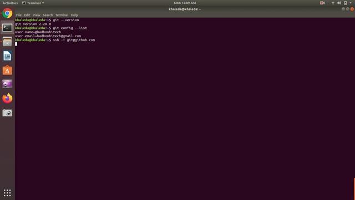The width and height of the screenshot is (355, 200).
Task: Open the Files manager dock icon
Action: 7,42
